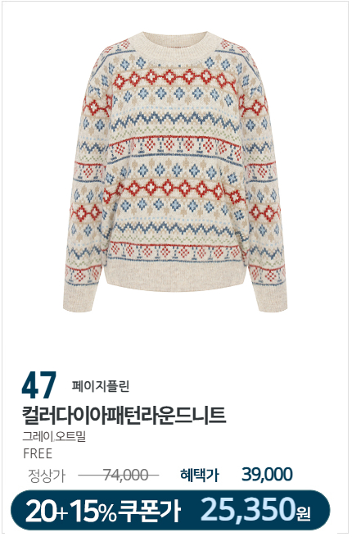
Task: Click the upper red diamond chest band
Action: coord(174,78)
